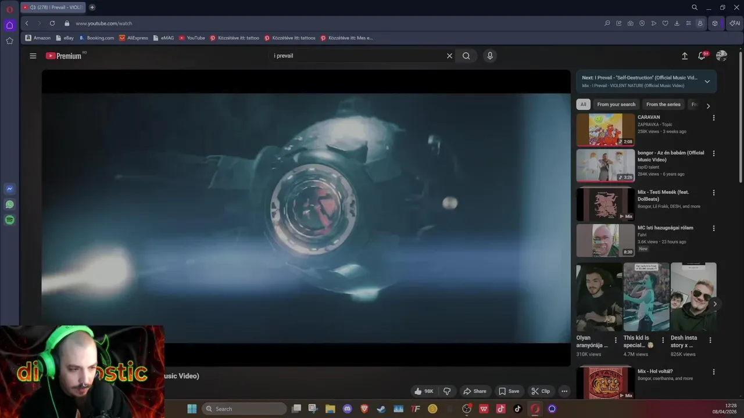
Task: Open bongor - Az én babám video title
Action: pyautogui.click(x=671, y=156)
